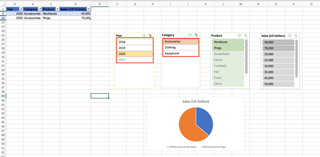The height and width of the screenshot is (157, 320).
Task: Click the Sales (US Dollars) slicer title
Action: pyautogui.click(x=273, y=36)
